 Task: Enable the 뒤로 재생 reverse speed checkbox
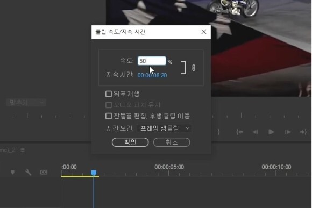(109, 94)
